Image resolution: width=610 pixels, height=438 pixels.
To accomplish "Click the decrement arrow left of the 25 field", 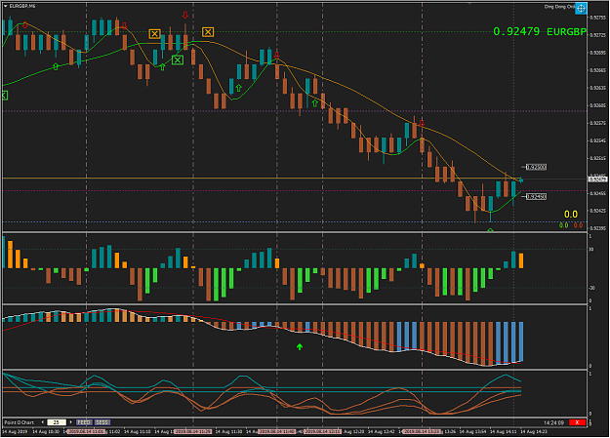I will [42, 422].
